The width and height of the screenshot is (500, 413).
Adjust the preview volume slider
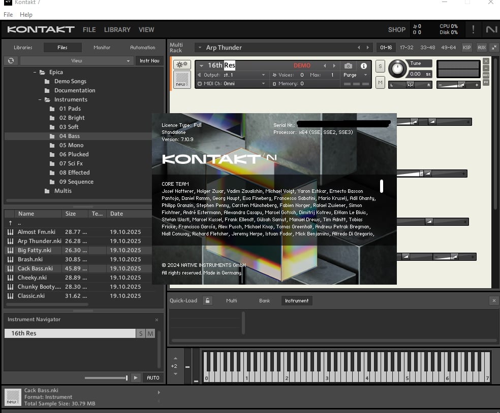[x=106, y=378]
